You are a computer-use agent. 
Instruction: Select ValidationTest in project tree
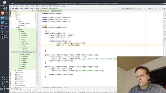[x=28, y=52]
